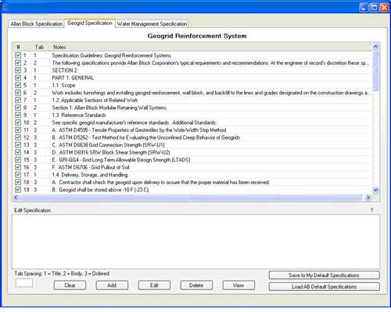391x312 pixels.
Task: Uncheck 1.2 Applicable Sections checkbox
Action: coord(18,100)
